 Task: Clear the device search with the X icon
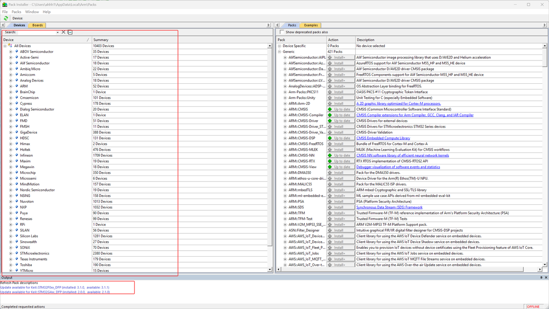click(x=63, y=32)
